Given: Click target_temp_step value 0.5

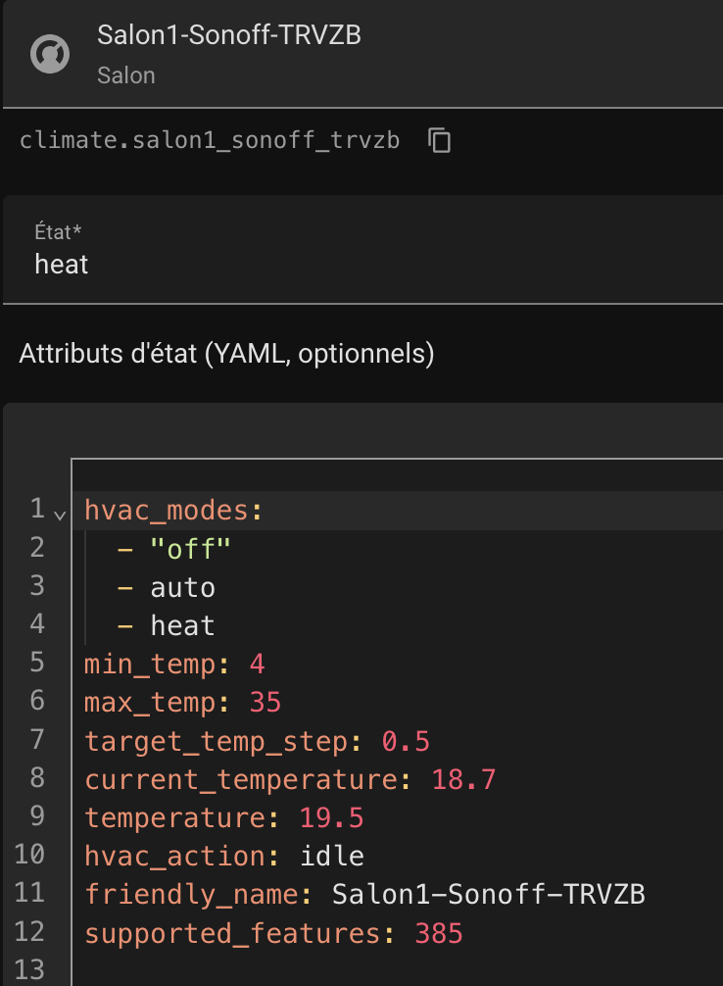Looking at the screenshot, I should pyautogui.click(x=406, y=741).
